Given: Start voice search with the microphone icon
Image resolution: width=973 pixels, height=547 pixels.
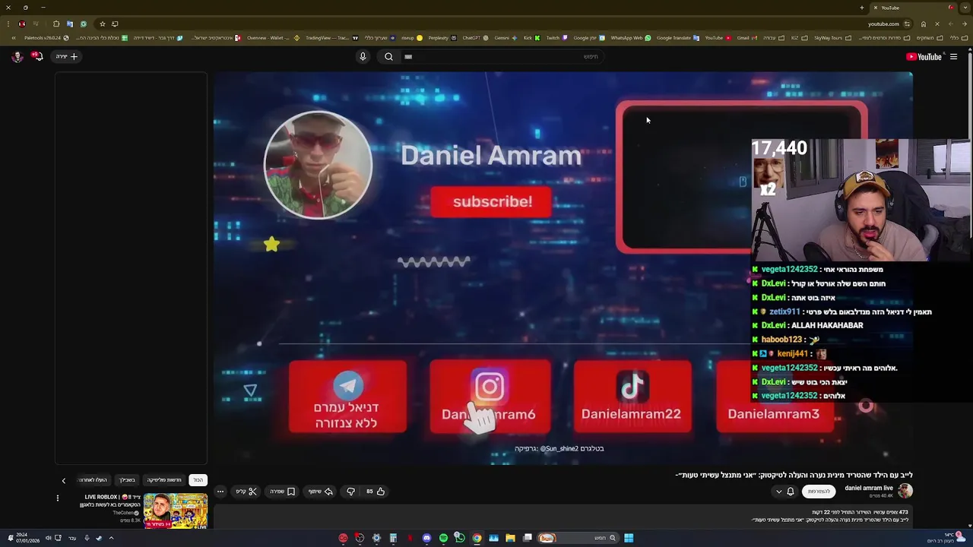Looking at the screenshot, I should (363, 56).
